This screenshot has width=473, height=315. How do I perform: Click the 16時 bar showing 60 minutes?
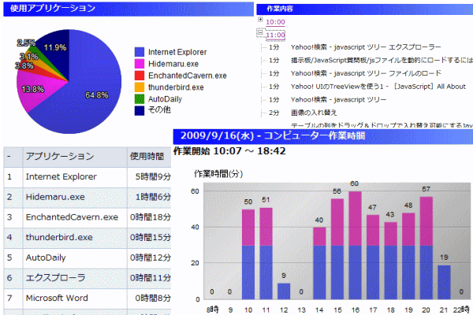point(355,244)
